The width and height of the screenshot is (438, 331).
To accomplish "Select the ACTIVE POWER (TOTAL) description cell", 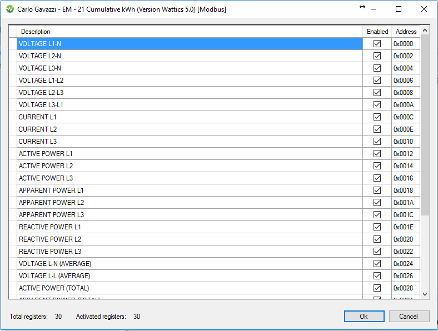I will [x=190, y=288].
